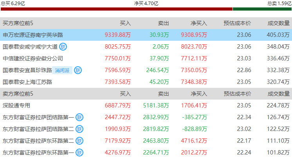Viewport: 292px width, 158px height.
Task: Click sell value 2264.71万
Action: click(156, 153)
